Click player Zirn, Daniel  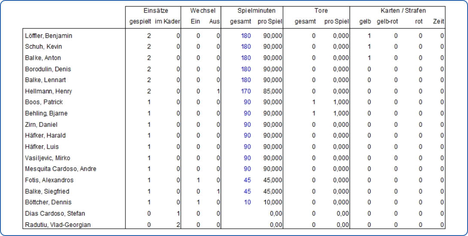(41, 125)
